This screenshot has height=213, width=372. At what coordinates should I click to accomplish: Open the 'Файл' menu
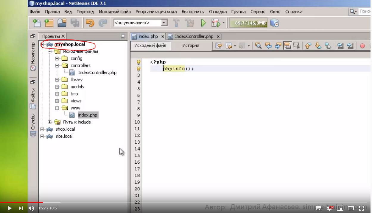(35, 12)
